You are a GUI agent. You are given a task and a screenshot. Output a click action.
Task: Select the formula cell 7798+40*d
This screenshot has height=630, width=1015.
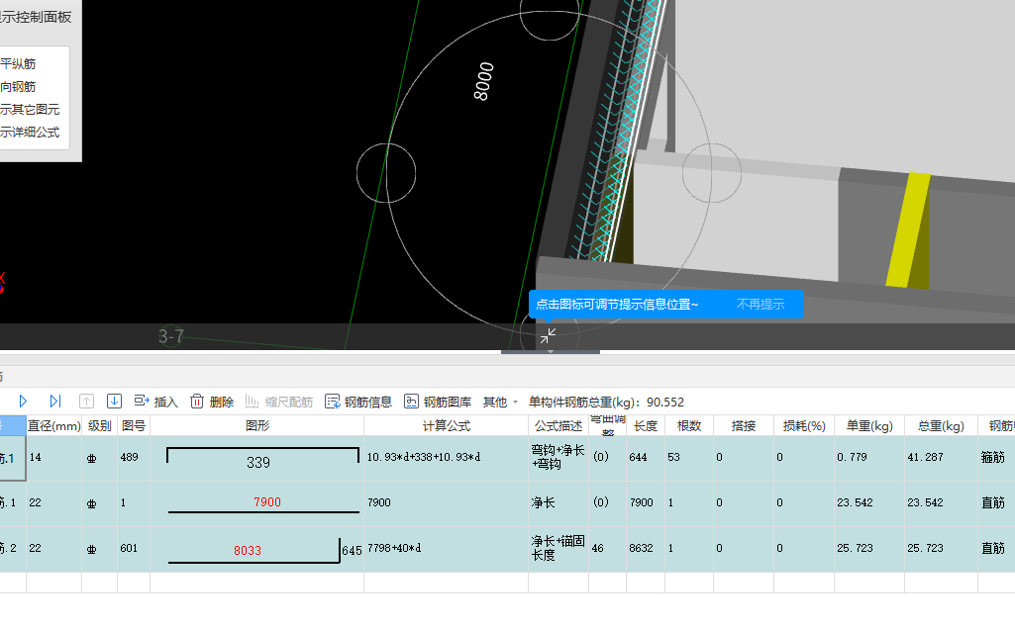[446, 548]
